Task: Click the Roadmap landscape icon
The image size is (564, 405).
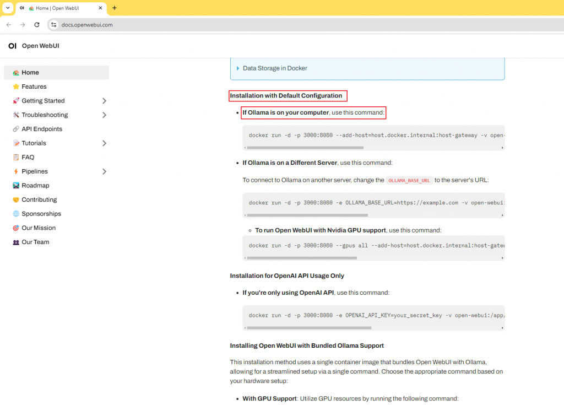Action: (16, 185)
